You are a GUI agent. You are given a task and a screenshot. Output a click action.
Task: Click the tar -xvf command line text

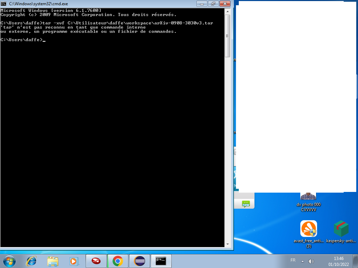(x=107, y=23)
